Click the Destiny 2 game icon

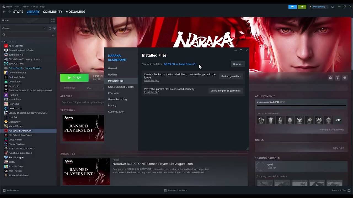(x=6, y=86)
